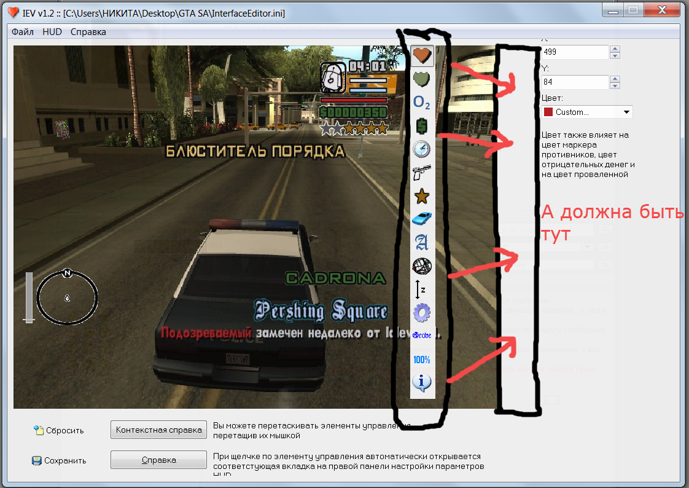Click the Сбросить button
Viewport: 689px width, 488px height.
tap(59, 430)
